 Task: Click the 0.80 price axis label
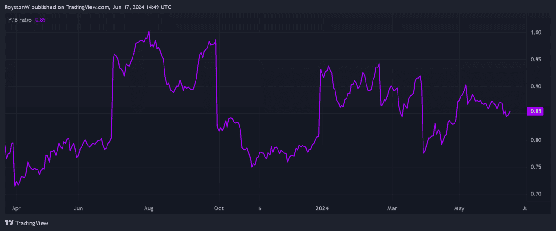(x=536, y=140)
